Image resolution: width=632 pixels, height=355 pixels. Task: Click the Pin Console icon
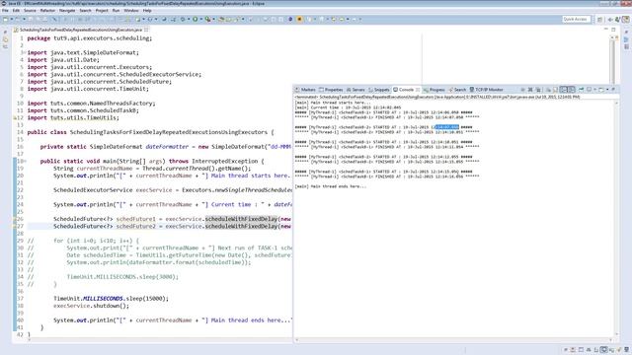point(581,90)
